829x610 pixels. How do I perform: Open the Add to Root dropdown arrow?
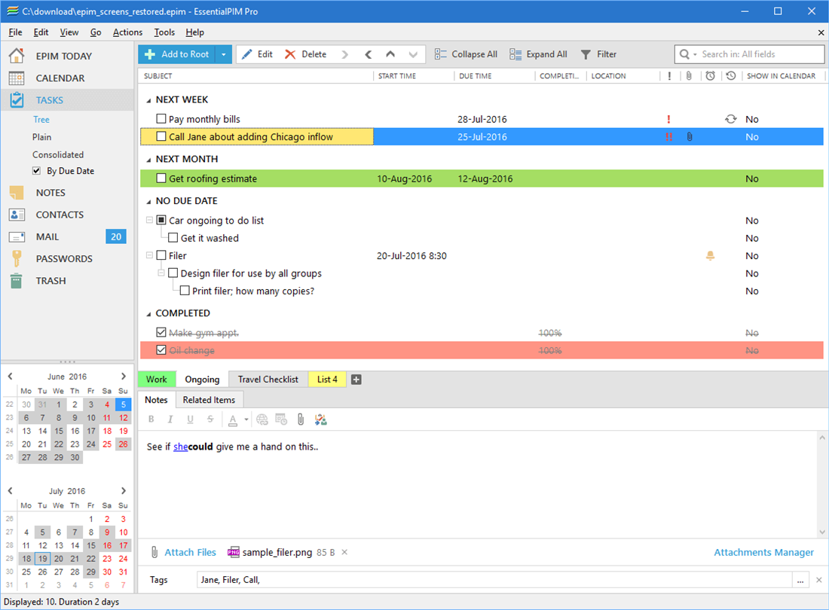coord(224,54)
